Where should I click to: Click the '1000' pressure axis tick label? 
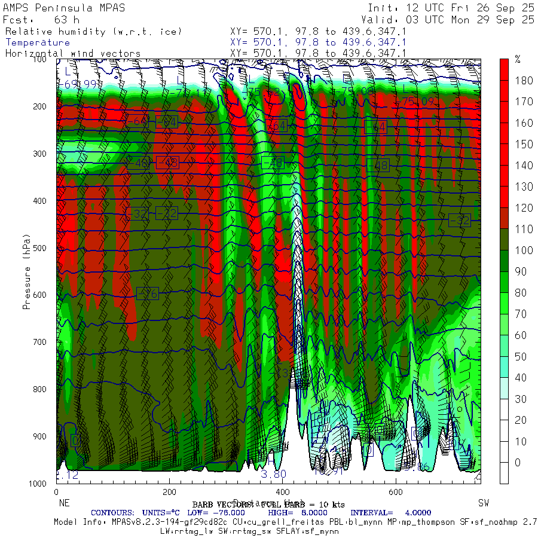[x=38, y=484]
